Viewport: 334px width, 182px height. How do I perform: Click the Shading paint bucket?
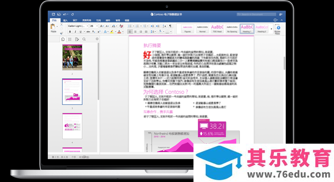(160, 32)
